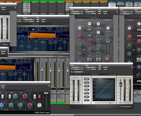Toggle the red switch button in G-EQ
141x116 pixels.
click(40, 96)
